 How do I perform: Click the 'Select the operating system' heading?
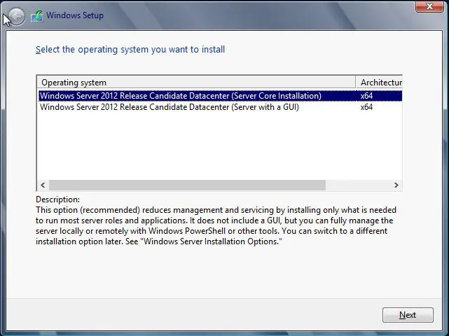point(130,50)
